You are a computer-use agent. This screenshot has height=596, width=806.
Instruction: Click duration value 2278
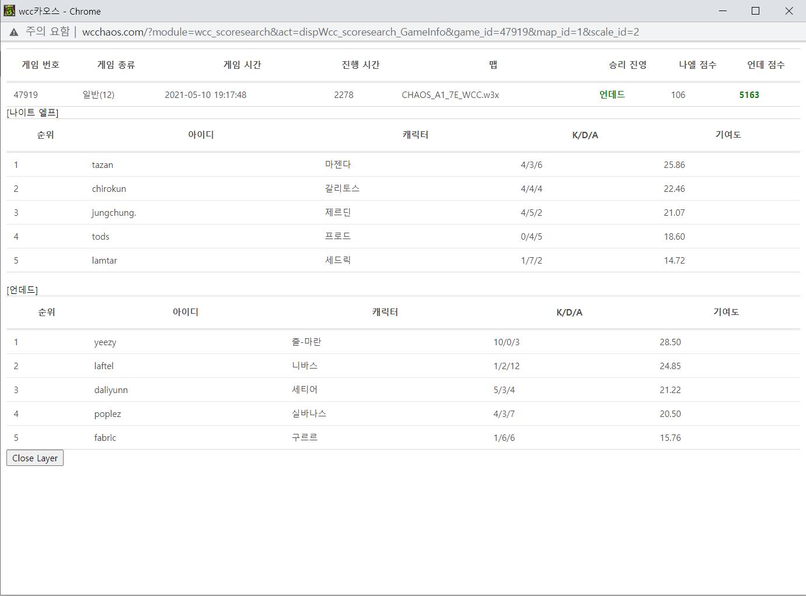344,94
